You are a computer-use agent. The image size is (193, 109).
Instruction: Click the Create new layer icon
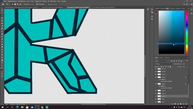(x=183, y=104)
